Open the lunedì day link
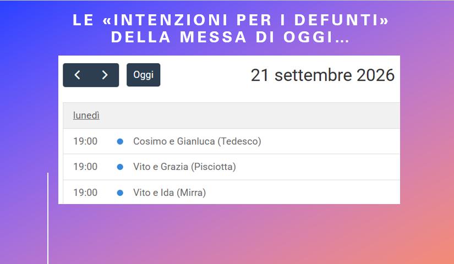454x264 pixels. tap(86, 116)
